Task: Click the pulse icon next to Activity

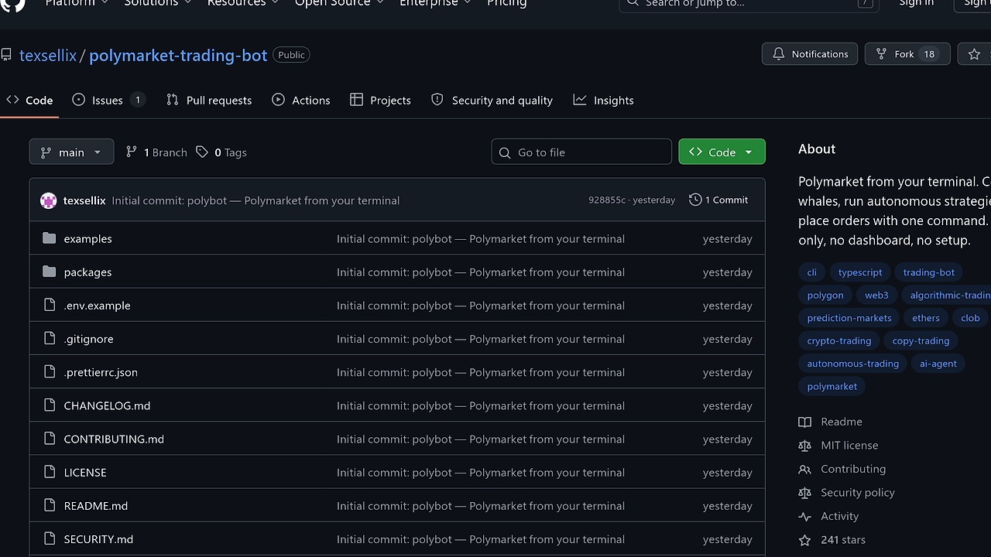Action: tap(805, 516)
